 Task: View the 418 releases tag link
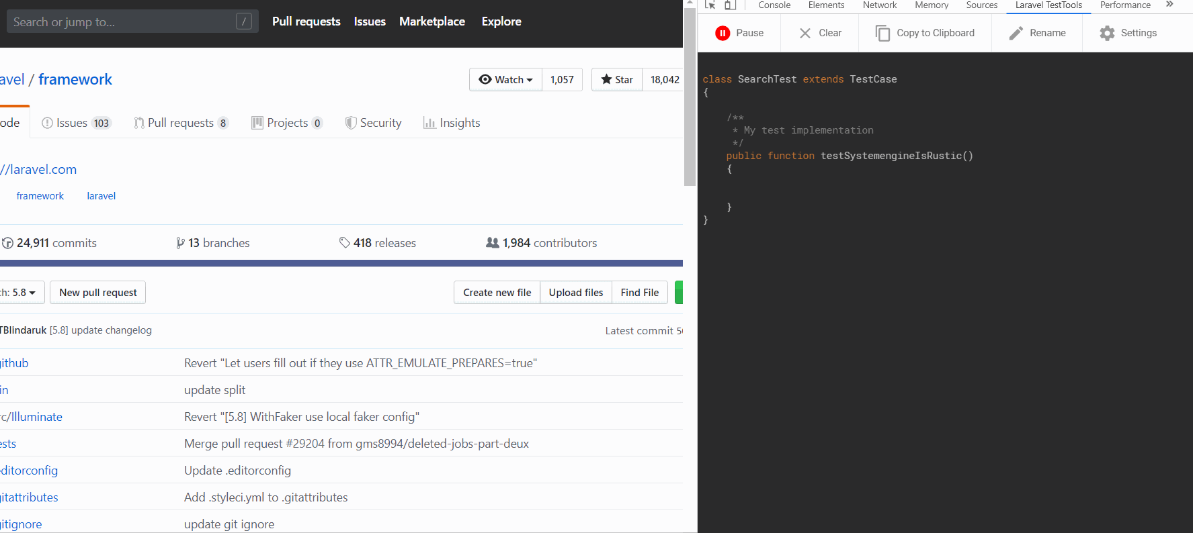378,243
